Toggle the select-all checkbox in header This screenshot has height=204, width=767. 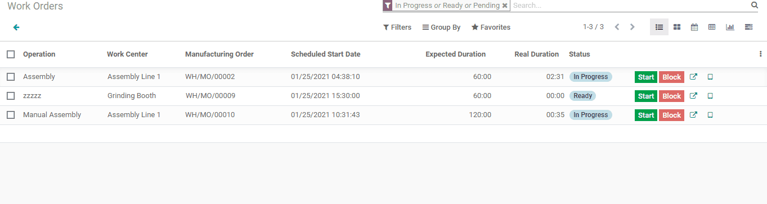tap(11, 54)
